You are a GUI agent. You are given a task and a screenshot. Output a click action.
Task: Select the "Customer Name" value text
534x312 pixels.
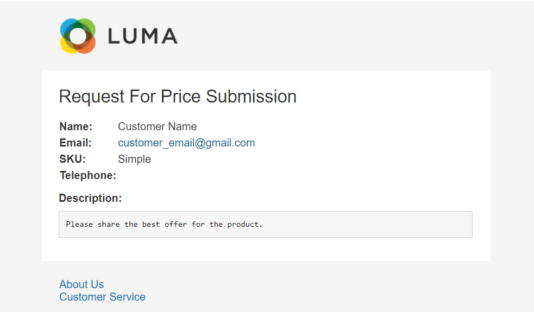157,126
